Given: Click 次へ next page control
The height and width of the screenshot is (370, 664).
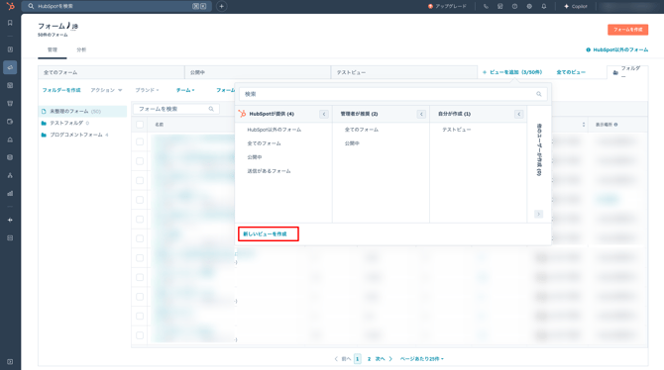Looking at the screenshot, I should pyautogui.click(x=384, y=359).
